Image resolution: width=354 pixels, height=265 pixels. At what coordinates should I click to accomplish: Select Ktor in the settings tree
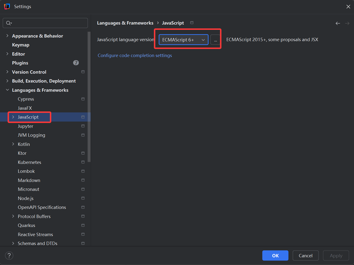coord(22,153)
